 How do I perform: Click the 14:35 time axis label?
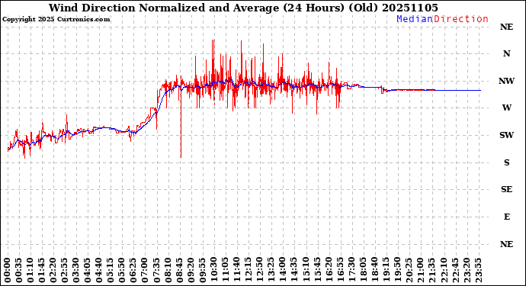coord(294,271)
